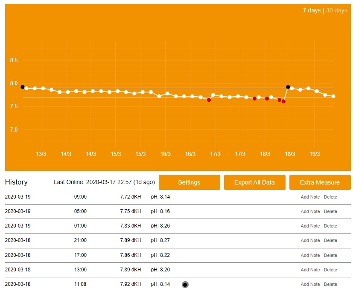The width and height of the screenshot is (353, 291).
Task: Add Note to the 13:00 reading
Action: (310, 270)
